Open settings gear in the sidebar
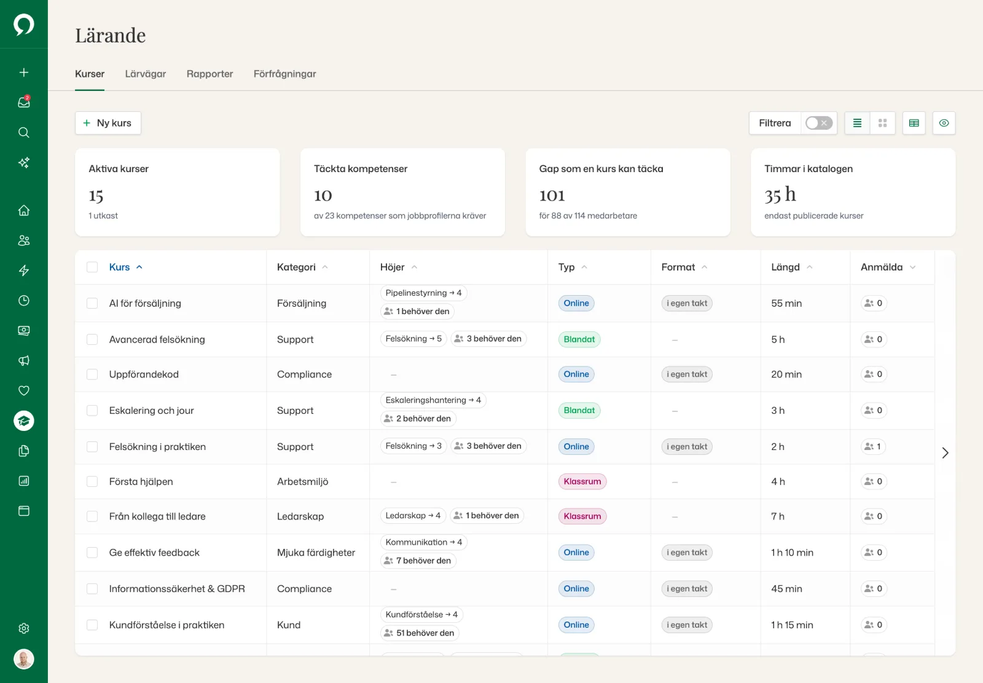 tap(24, 628)
